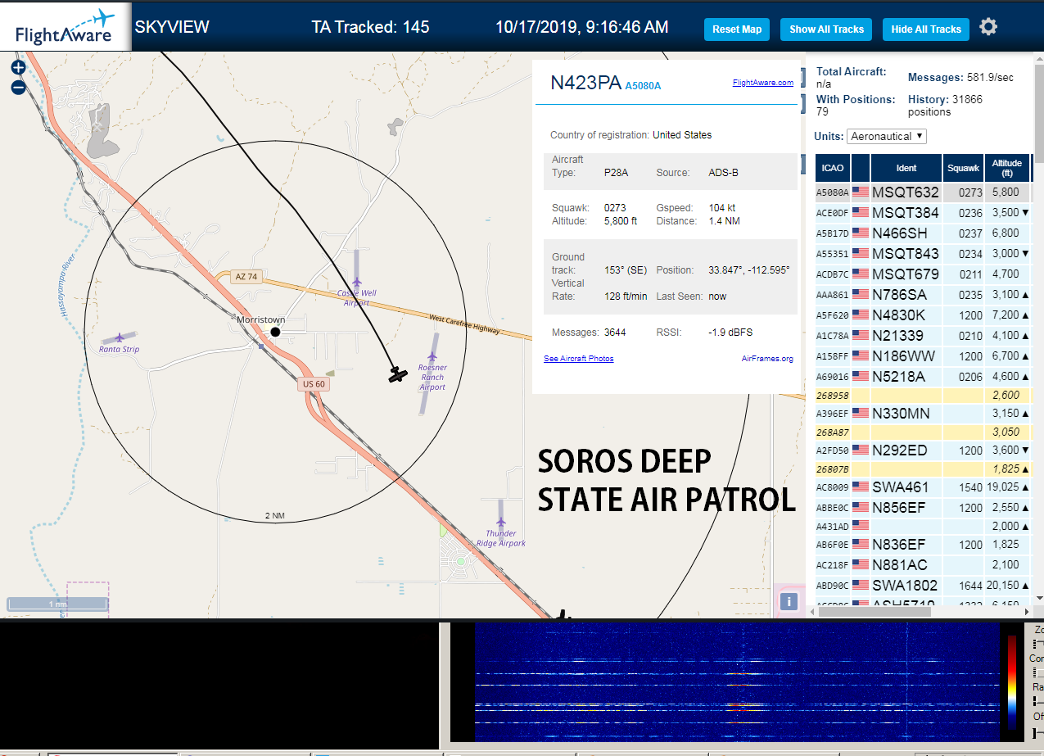Select the N330MN aircraft row

[x=923, y=414]
